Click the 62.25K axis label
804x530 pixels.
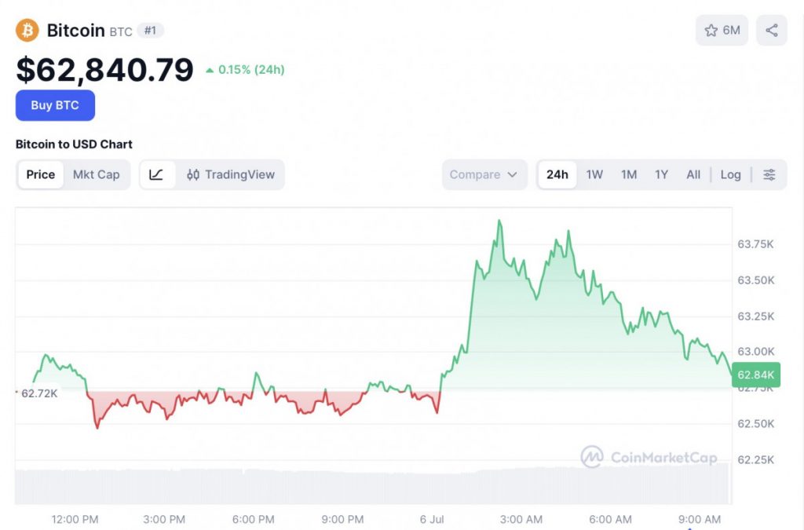(x=756, y=460)
